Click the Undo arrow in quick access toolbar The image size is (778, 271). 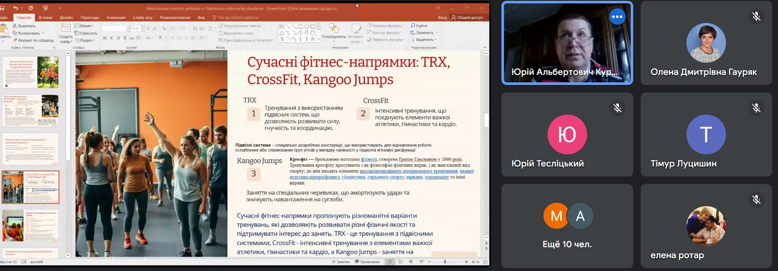tap(16, 8)
